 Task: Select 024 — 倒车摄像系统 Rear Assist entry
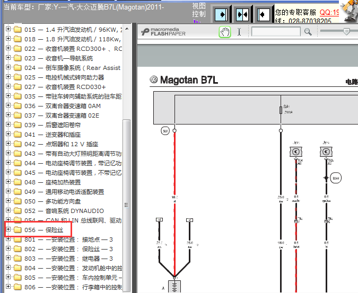pyautogui.click(x=73, y=68)
